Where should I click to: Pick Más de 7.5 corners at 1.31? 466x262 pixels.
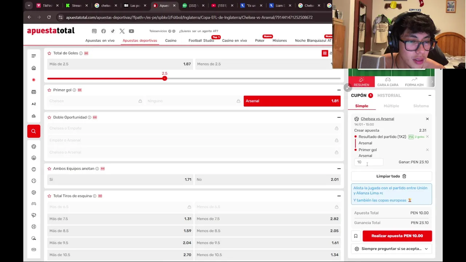click(120, 219)
